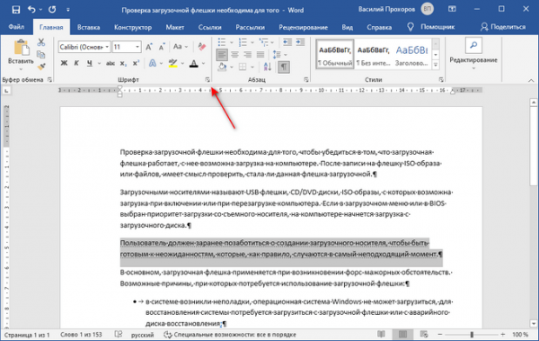
Task: Open the Абзац dialog launcher
Action: (x=306, y=80)
